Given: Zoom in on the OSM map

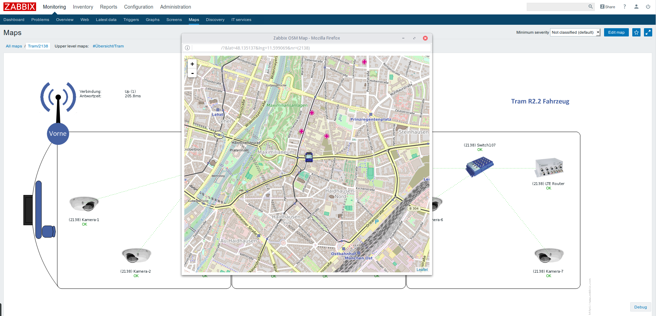Looking at the screenshot, I should (x=192, y=64).
